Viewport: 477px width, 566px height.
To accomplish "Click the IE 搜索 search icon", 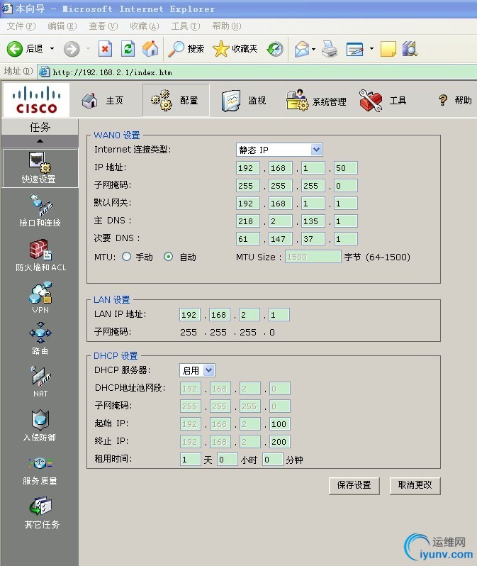I will 176,49.
